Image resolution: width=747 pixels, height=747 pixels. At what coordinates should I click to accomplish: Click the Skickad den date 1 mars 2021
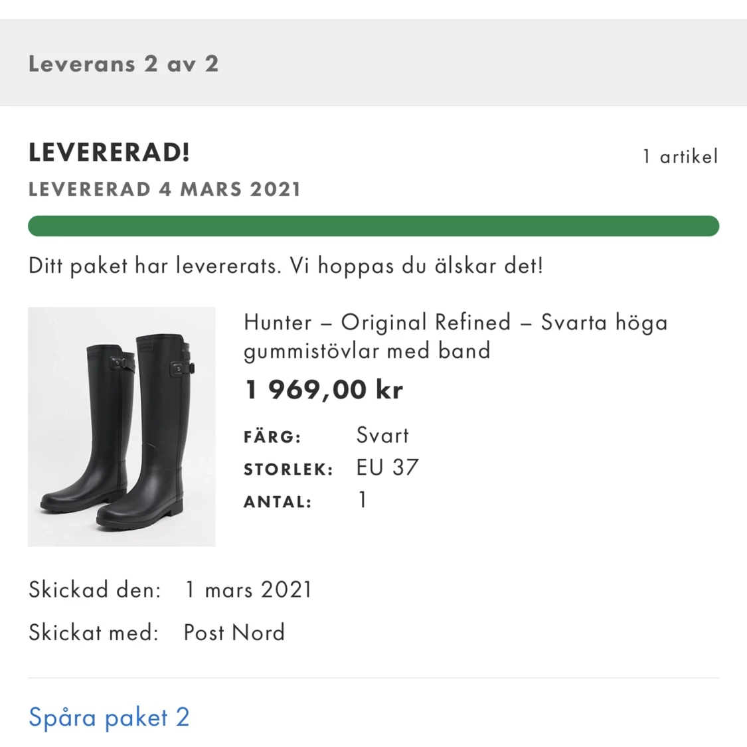[x=248, y=590]
